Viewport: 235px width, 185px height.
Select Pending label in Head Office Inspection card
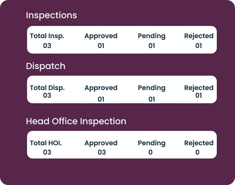click(152, 143)
